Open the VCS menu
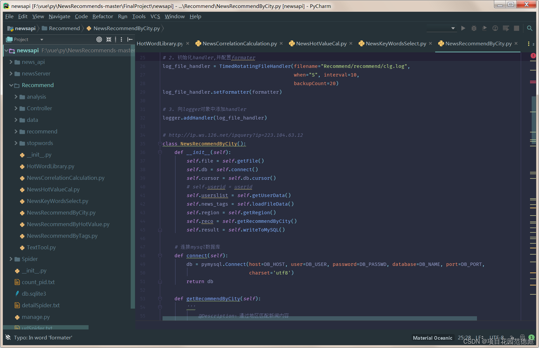The width and height of the screenshot is (539, 348). pyautogui.click(x=155, y=16)
